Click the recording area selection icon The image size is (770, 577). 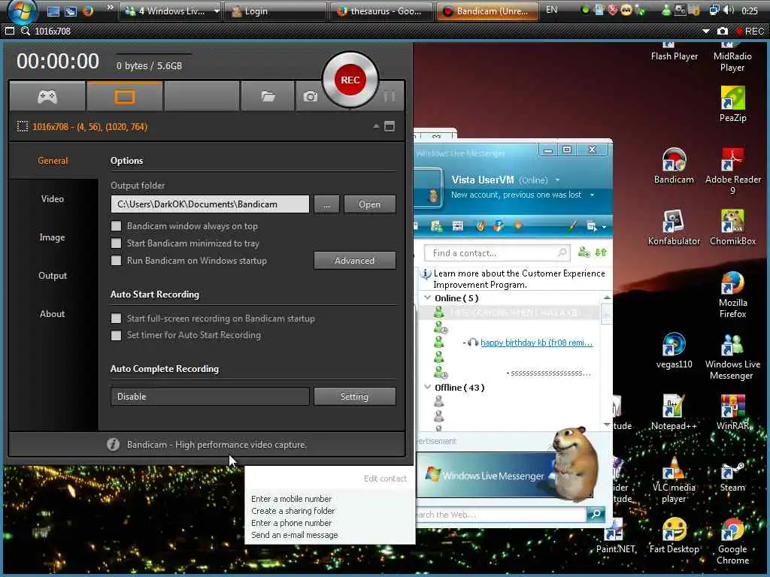pyautogui.click(x=22, y=126)
